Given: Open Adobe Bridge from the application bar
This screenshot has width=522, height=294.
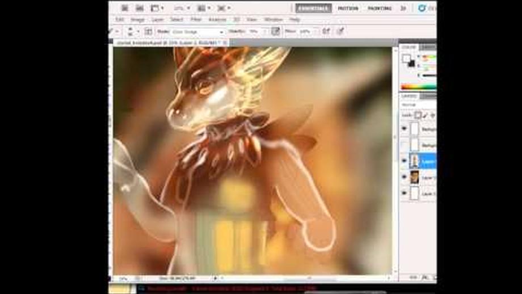Looking at the screenshot, I should click(x=125, y=8).
